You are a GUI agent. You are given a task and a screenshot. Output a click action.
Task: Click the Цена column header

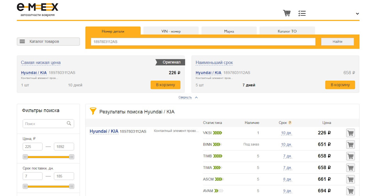(x=327, y=123)
